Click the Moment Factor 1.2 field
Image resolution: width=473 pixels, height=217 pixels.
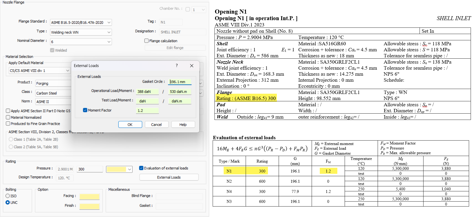click(147, 110)
